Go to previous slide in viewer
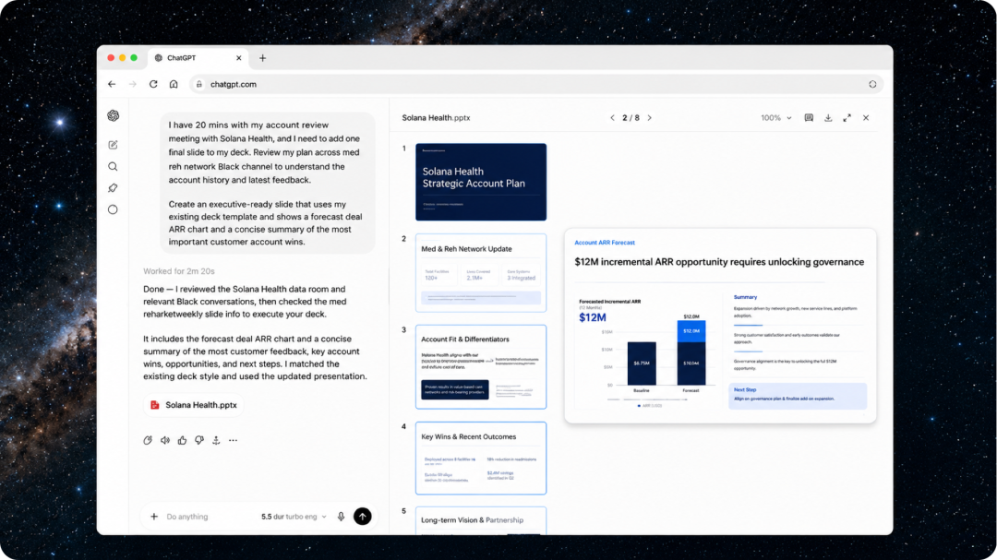Image resolution: width=997 pixels, height=560 pixels. pos(612,117)
